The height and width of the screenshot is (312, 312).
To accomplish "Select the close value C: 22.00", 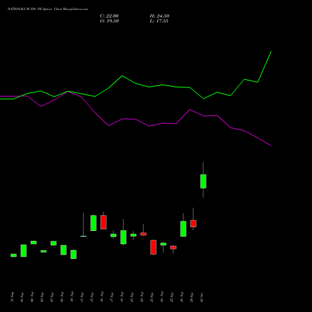I will pyautogui.click(x=109, y=16).
